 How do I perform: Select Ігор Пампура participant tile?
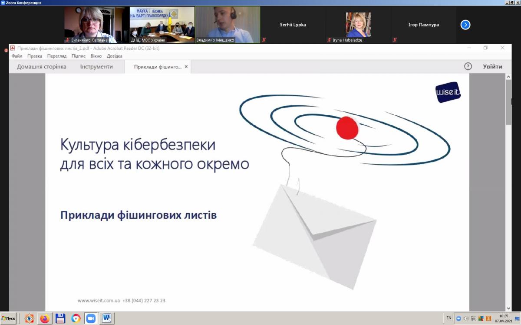[424, 25]
